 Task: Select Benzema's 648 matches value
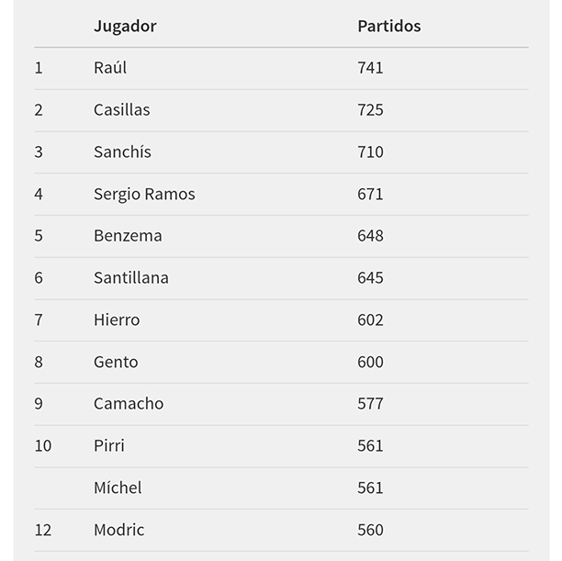[370, 236]
